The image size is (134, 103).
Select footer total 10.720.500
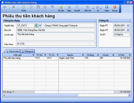pyautogui.click(x=122, y=92)
